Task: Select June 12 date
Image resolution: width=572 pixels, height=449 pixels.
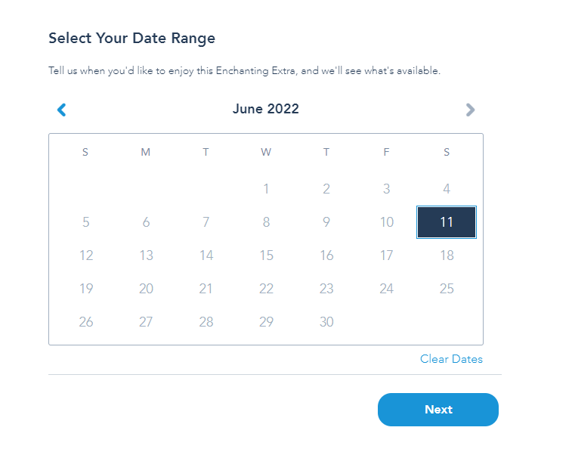Action: pos(85,255)
